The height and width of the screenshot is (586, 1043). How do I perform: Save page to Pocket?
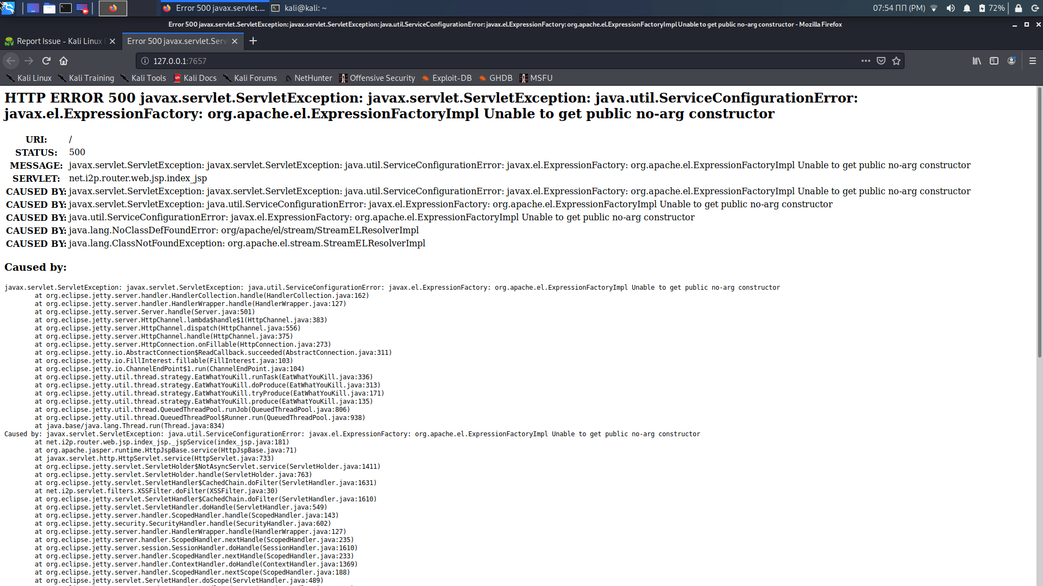point(881,61)
